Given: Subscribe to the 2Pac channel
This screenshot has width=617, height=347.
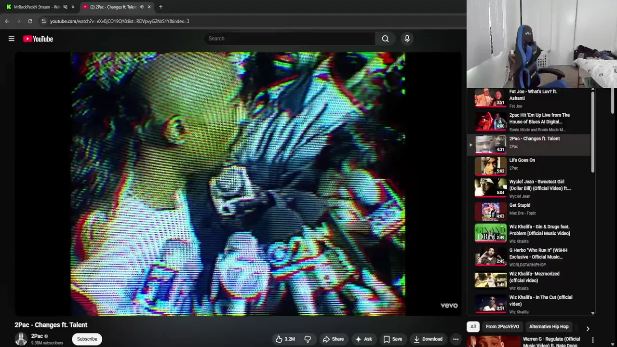Looking at the screenshot, I should 87,339.
